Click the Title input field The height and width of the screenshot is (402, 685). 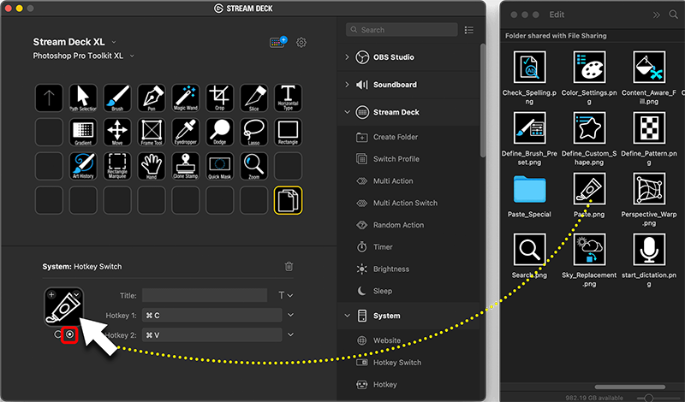pyautogui.click(x=205, y=295)
